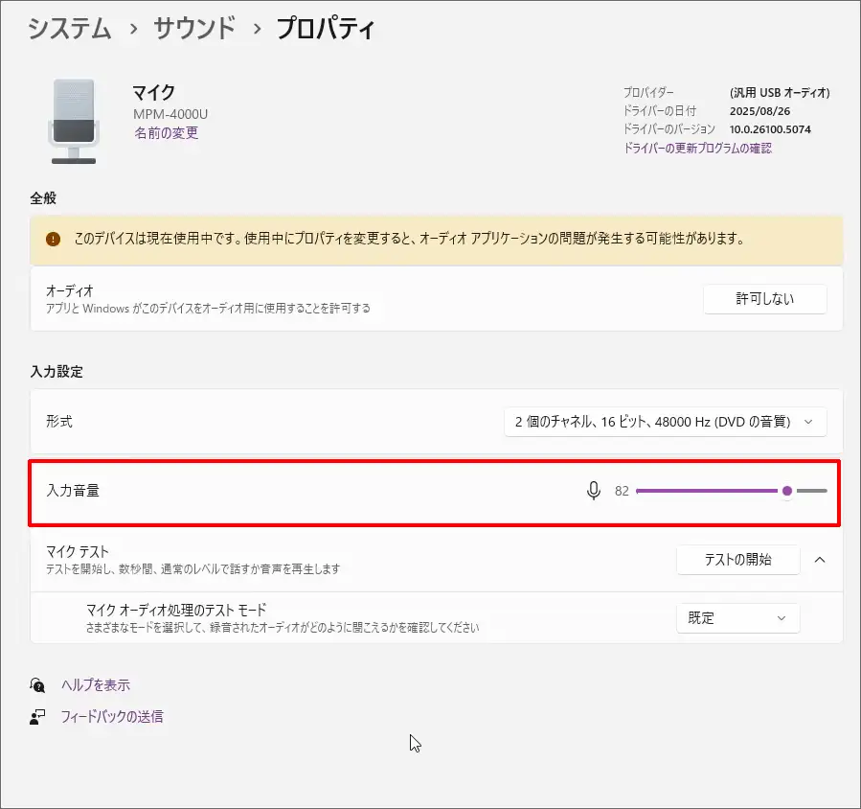Open the ヘルプを表示 link

(96, 685)
